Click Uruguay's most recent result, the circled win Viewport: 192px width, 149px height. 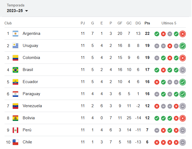183,46
